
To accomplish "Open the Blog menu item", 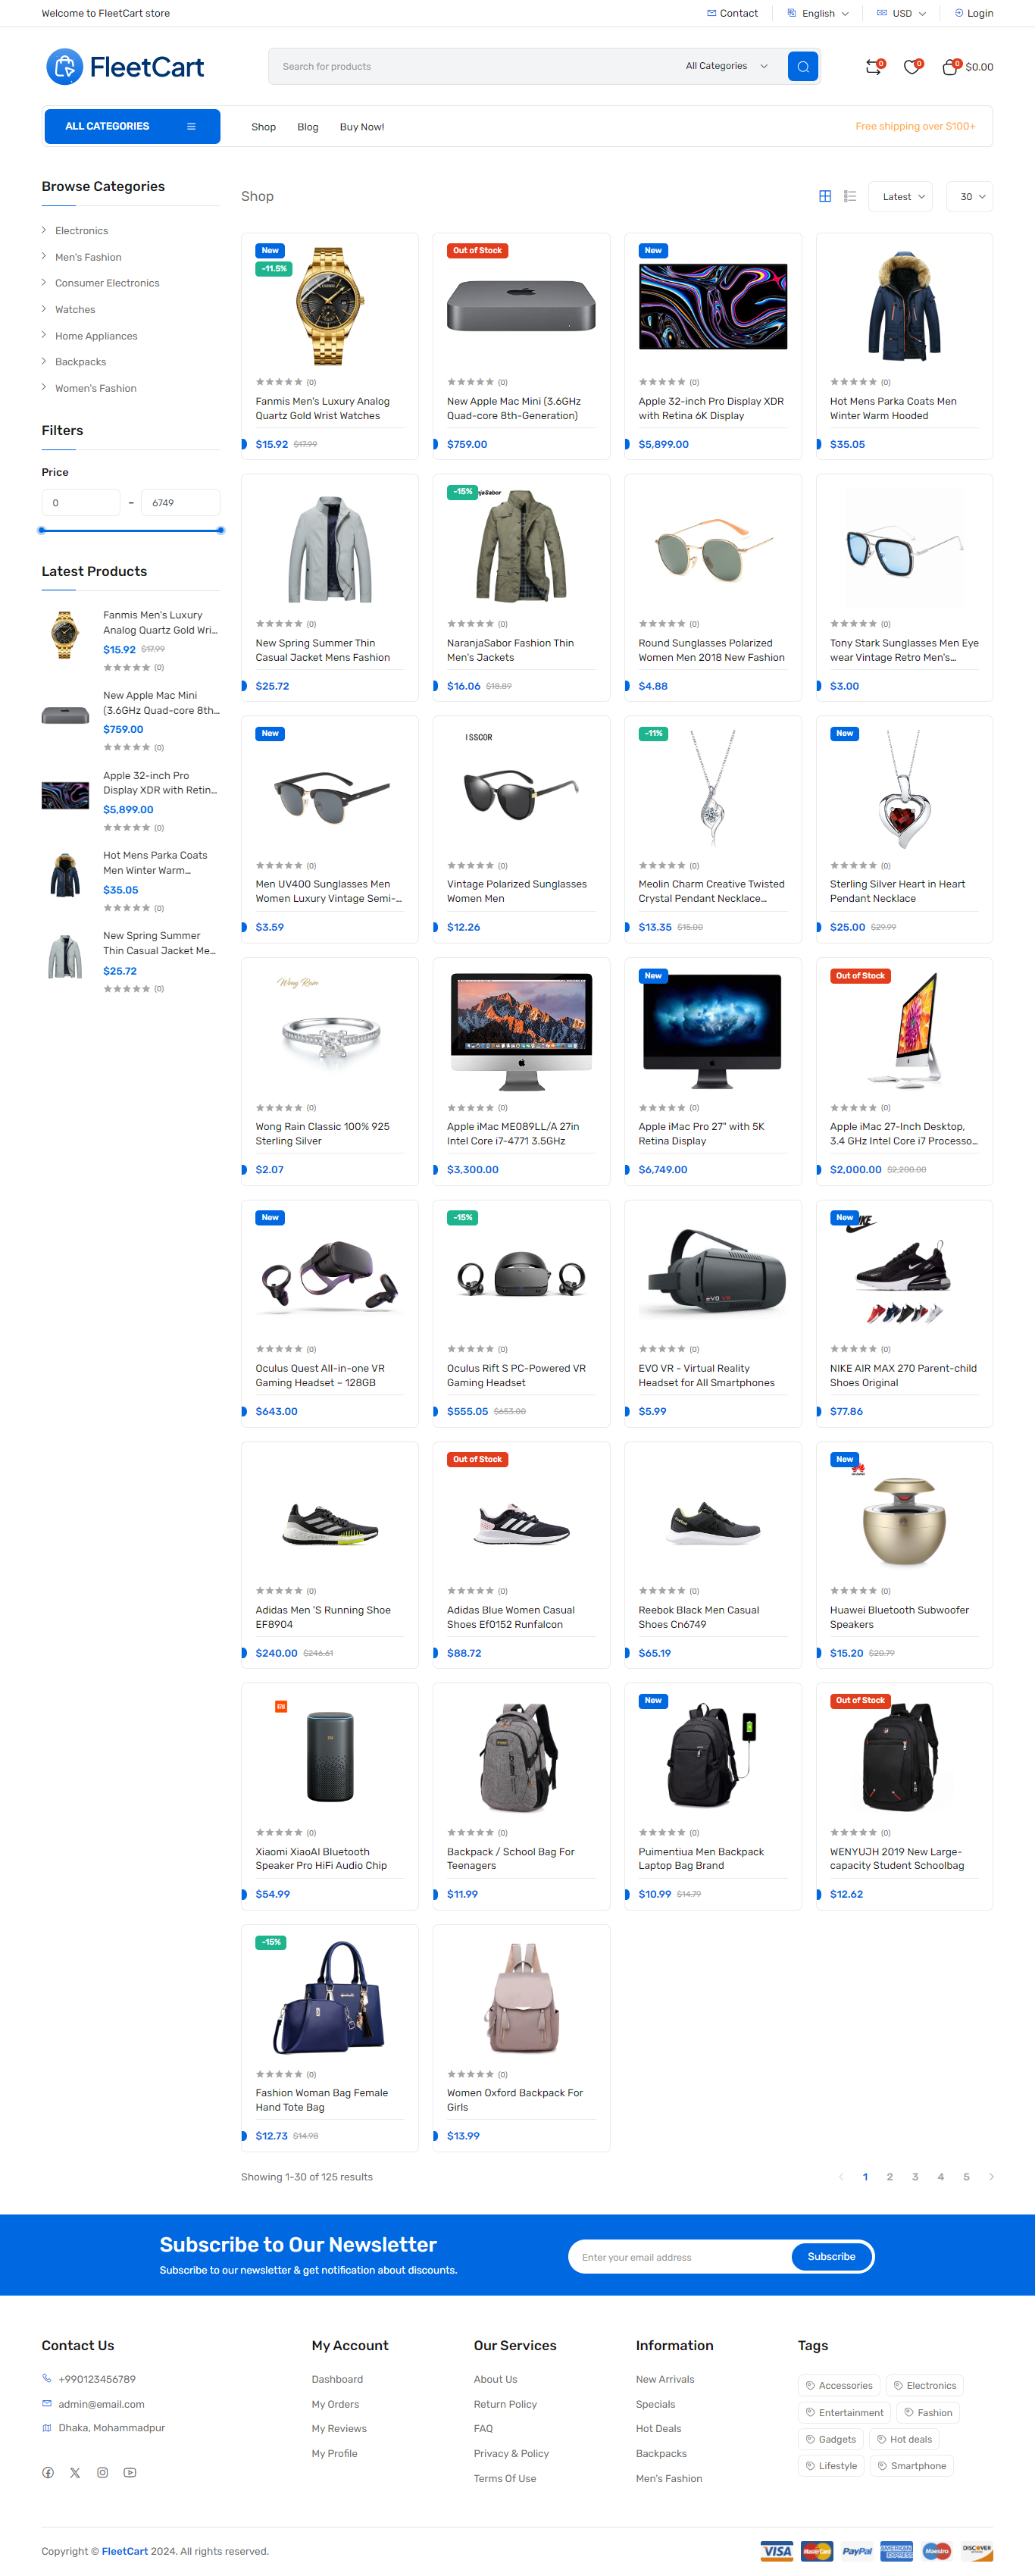I will pos(307,127).
